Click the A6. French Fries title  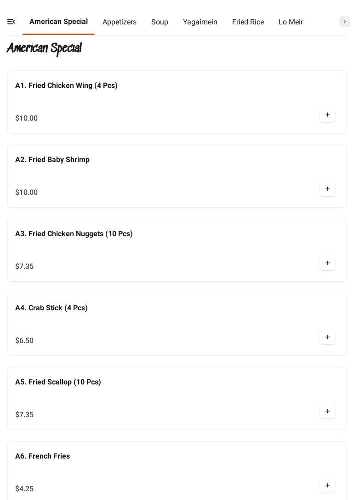point(42,456)
